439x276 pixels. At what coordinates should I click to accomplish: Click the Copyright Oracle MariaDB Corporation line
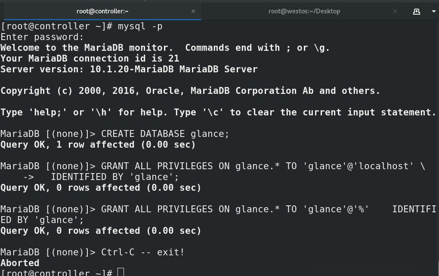[190, 91]
